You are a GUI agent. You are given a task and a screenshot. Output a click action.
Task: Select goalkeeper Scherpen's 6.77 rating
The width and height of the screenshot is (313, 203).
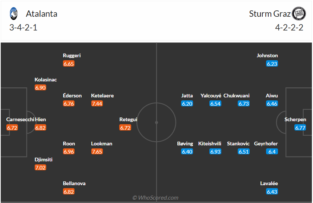[300, 128]
